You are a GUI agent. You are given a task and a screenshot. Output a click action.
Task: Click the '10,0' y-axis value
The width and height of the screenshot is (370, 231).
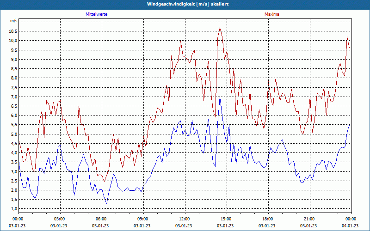(13, 41)
